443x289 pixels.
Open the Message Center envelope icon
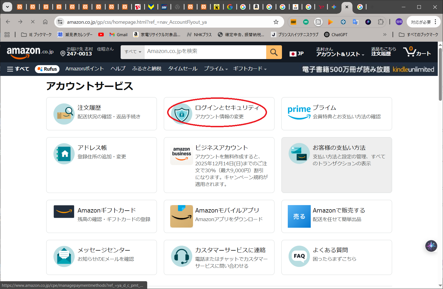click(64, 256)
